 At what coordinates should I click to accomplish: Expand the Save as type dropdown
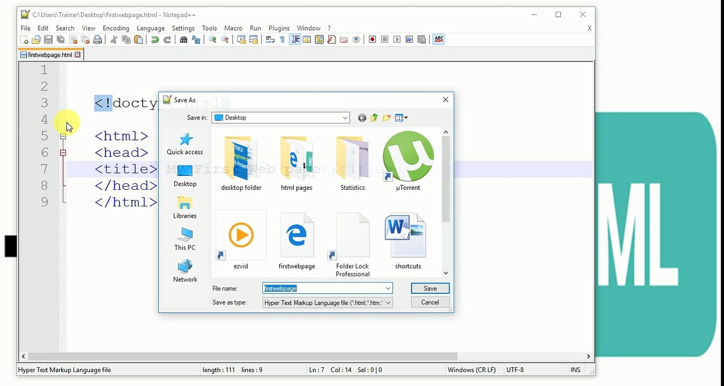point(388,303)
